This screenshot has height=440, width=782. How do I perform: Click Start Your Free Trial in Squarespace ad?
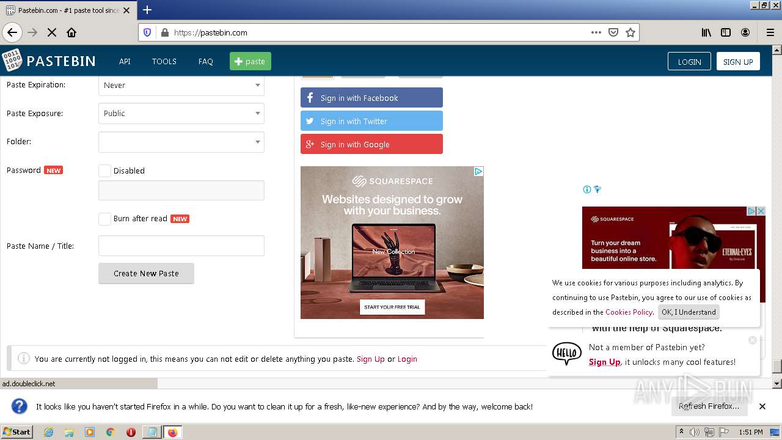[392, 307]
